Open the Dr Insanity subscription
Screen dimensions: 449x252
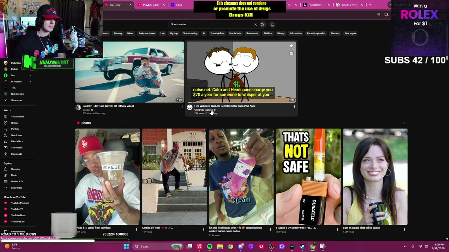pyautogui.click(x=16, y=82)
